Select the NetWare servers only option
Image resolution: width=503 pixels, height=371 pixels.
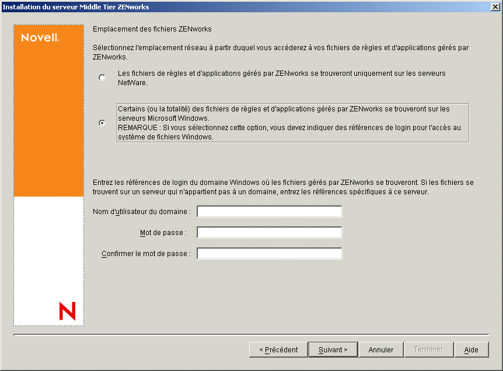[102, 77]
